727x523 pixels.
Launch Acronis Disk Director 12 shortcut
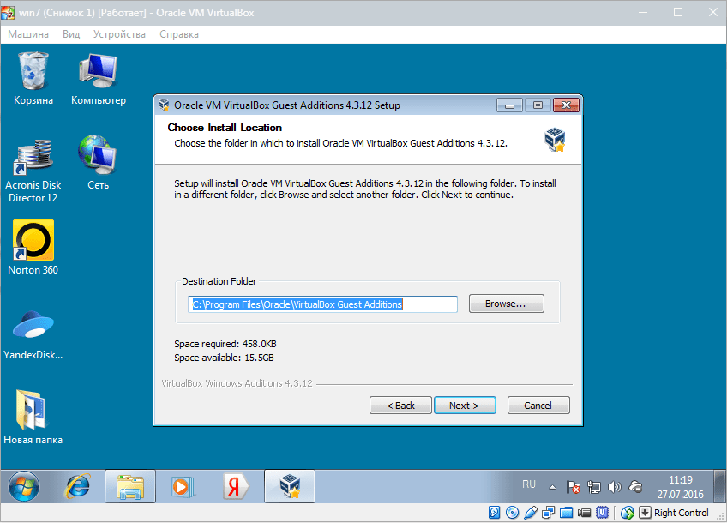(x=33, y=171)
